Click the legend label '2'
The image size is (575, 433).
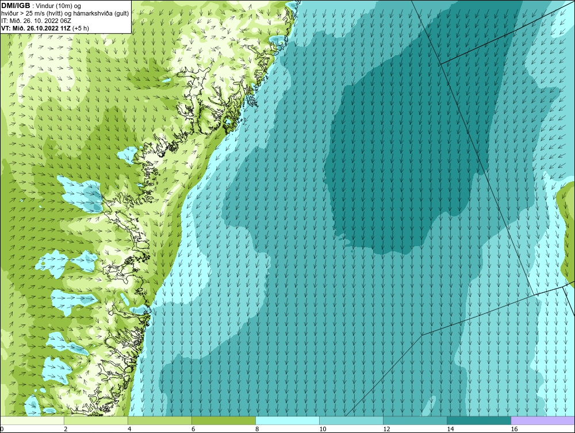[x=66, y=430]
